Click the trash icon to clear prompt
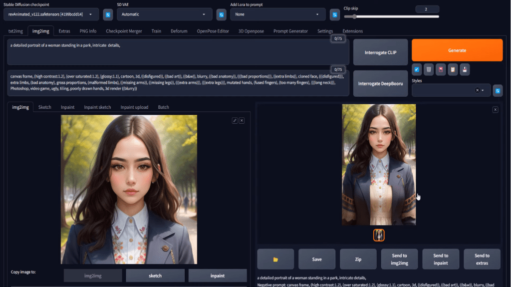511x287 pixels. [429, 69]
